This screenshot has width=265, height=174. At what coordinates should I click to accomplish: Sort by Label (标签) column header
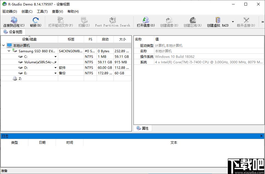click(x=71, y=39)
